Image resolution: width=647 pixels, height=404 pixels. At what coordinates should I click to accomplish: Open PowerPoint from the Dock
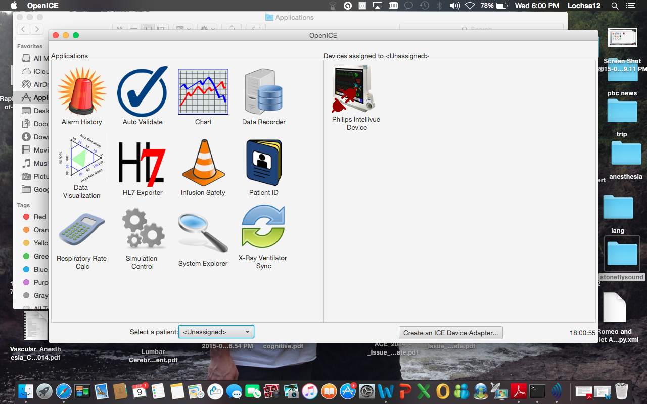tap(405, 391)
